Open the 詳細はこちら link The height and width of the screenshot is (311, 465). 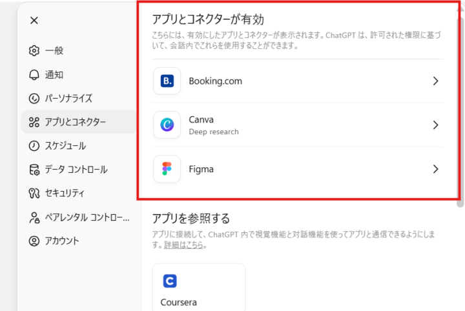[182, 246]
